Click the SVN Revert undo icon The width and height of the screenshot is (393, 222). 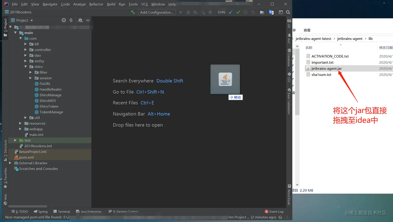point(253,12)
